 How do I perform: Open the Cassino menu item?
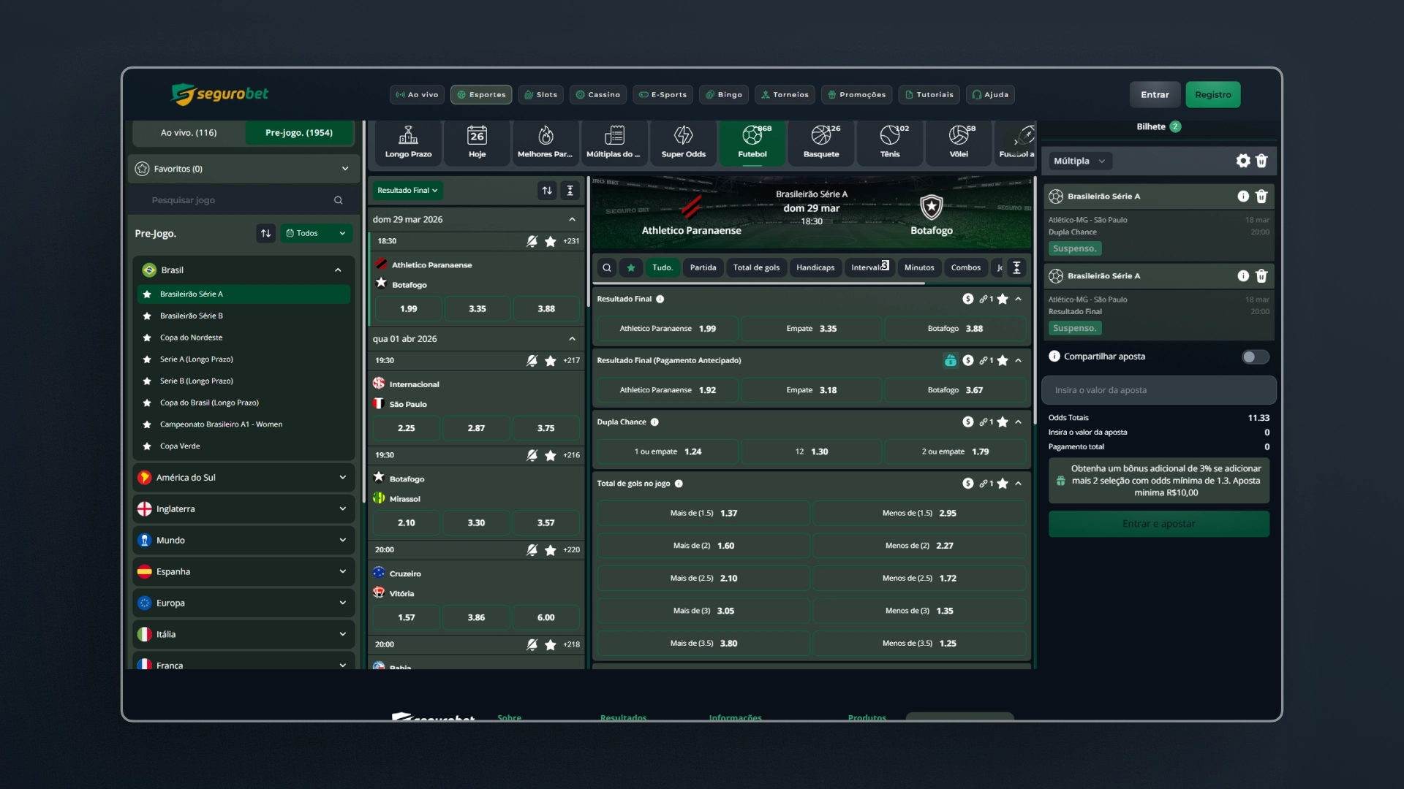[597, 94]
